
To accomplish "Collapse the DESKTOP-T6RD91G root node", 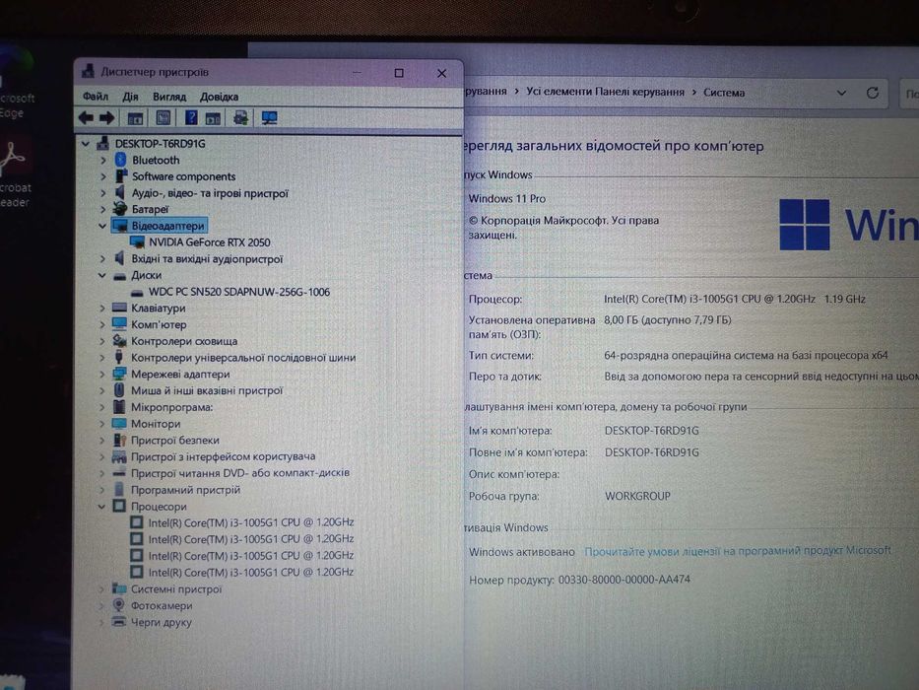I will (86, 143).
